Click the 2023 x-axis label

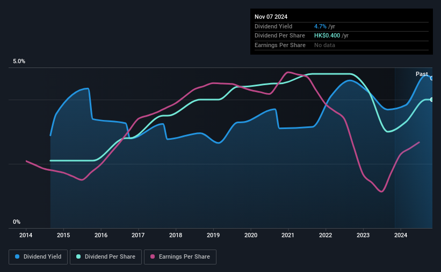tap(363, 235)
